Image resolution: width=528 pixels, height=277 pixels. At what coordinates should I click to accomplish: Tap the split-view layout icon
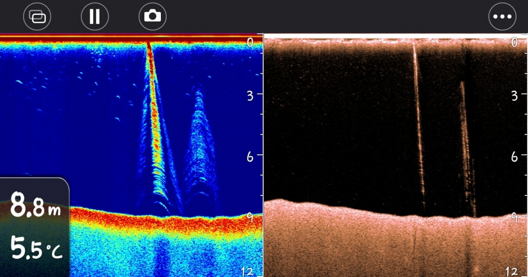pos(37,16)
